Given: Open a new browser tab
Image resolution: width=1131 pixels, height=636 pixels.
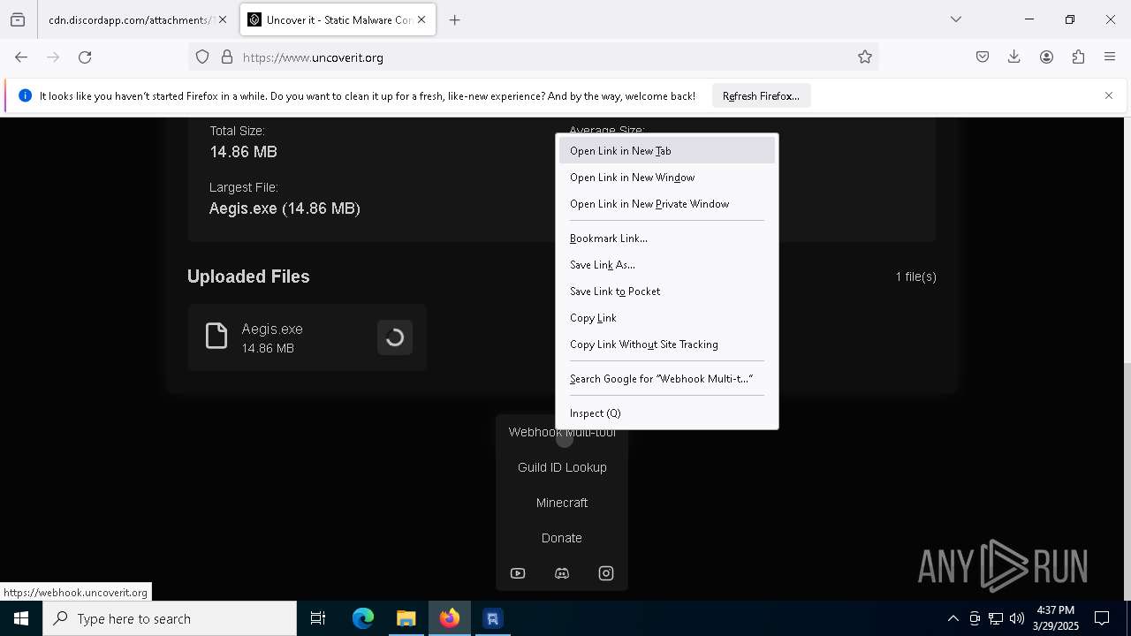Looking at the screenshot, I should pyautogui.click(x=455, y=19).
